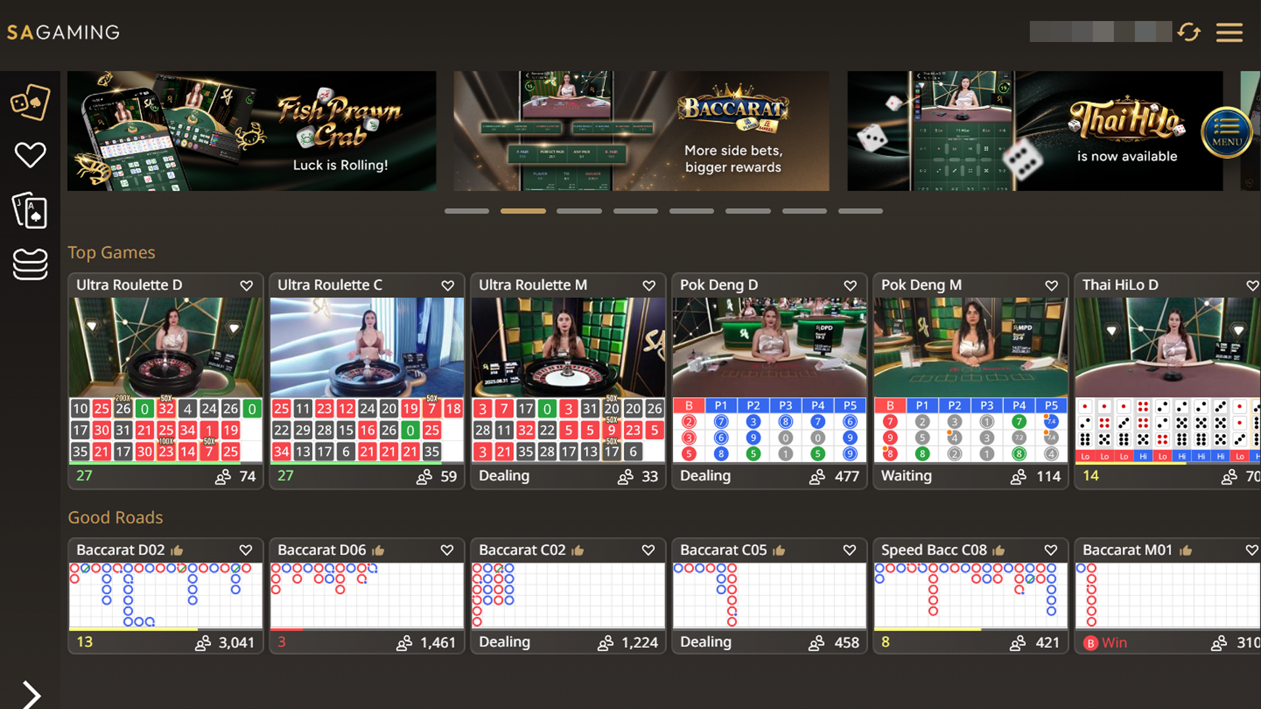Open the hamburger menu at top right
This screenshot has width=1261, height=709.
coord(1229,32)
